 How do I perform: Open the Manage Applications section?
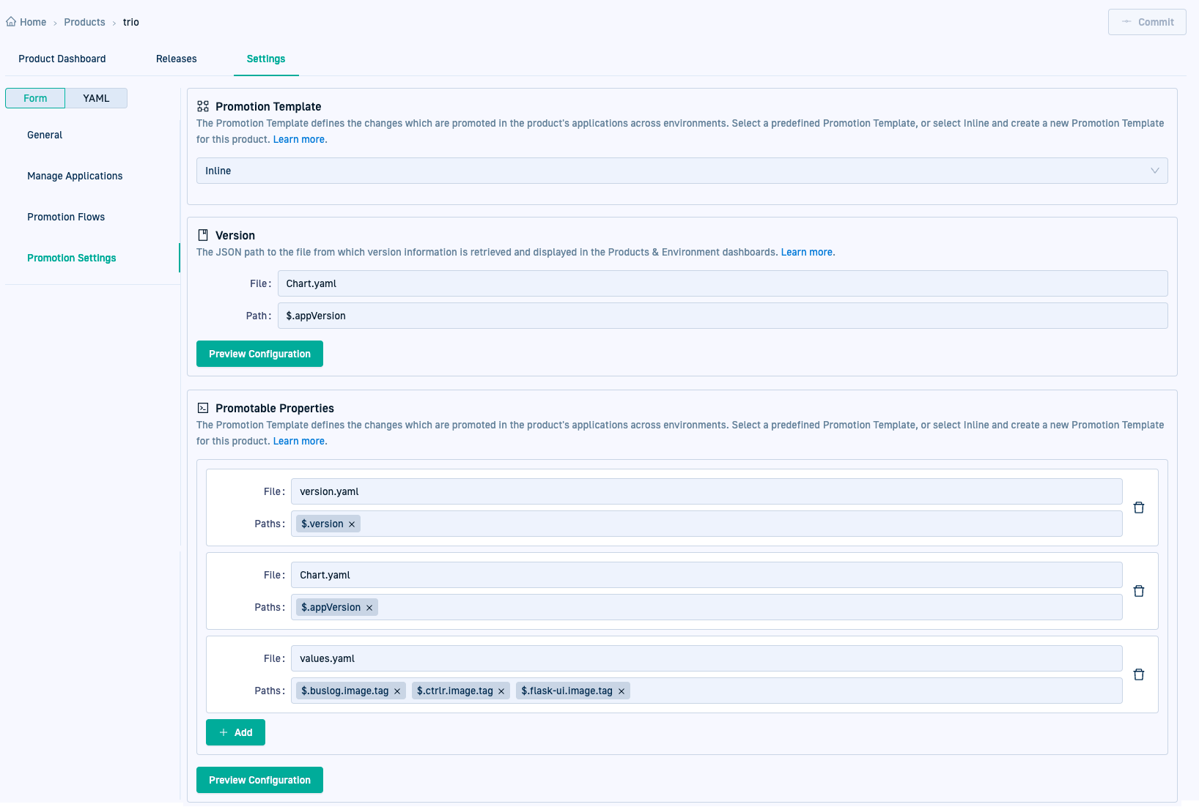tap(75, 176)
